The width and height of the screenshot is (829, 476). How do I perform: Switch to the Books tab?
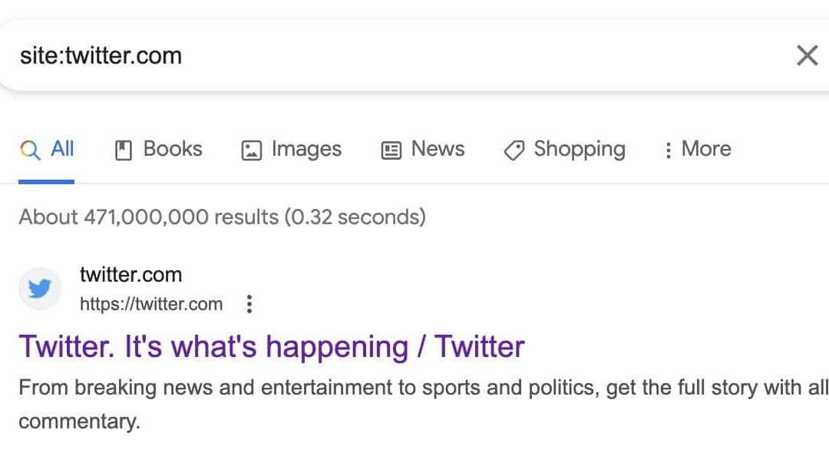[159, 150]
